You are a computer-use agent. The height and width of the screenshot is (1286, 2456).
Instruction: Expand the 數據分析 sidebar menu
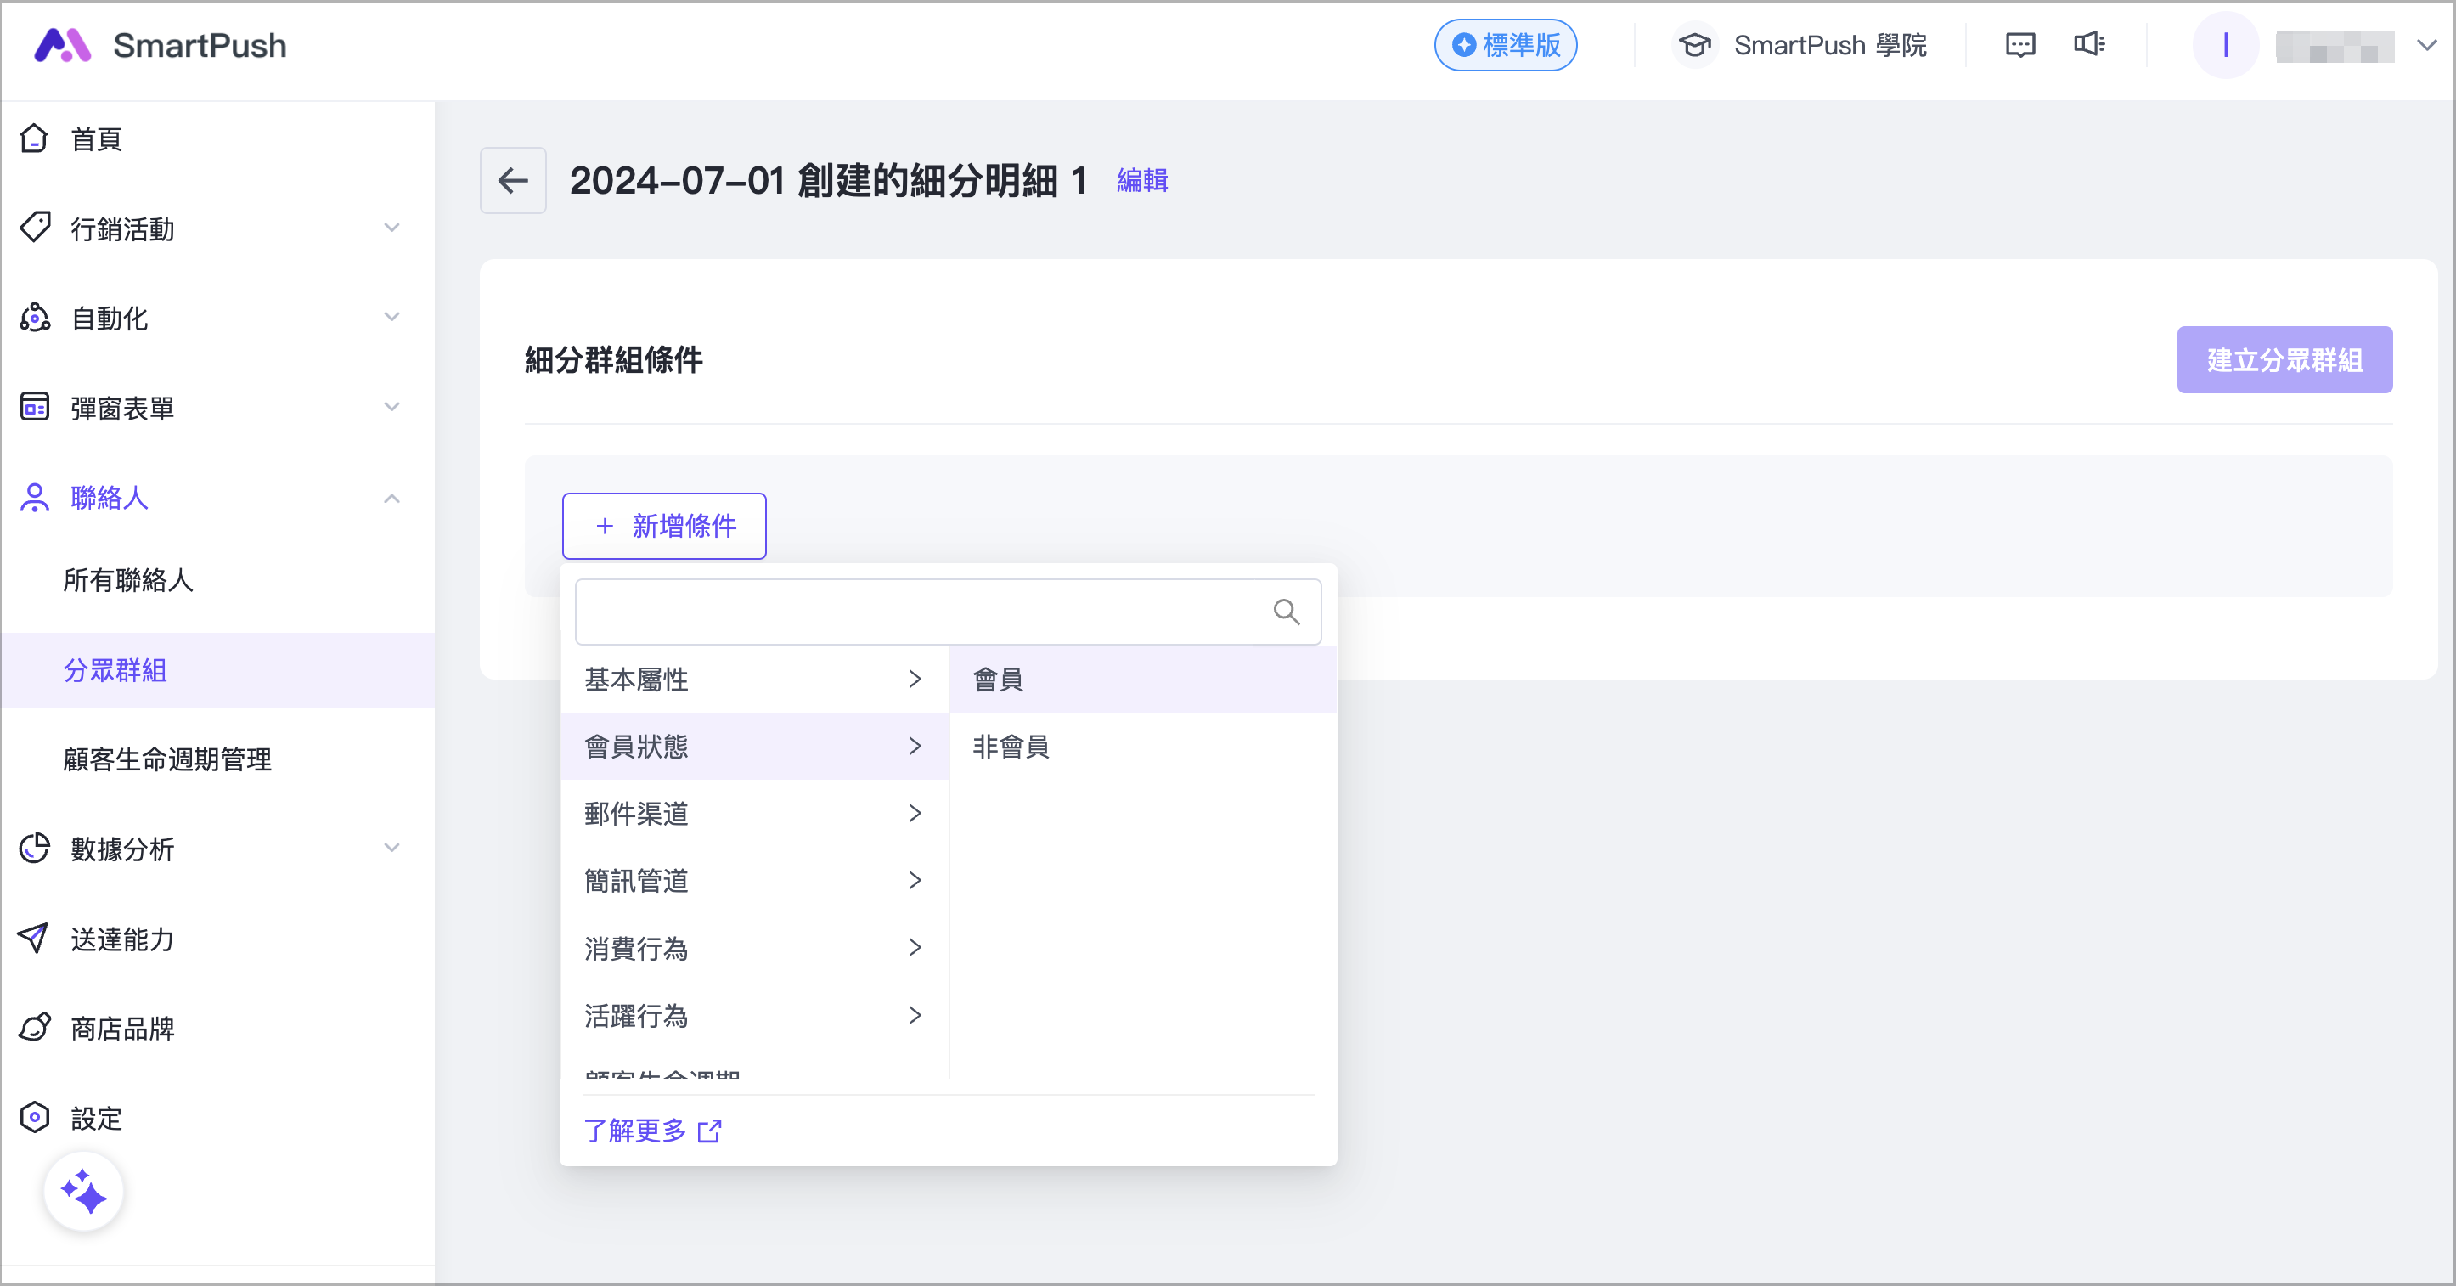(x=391, y=848)
